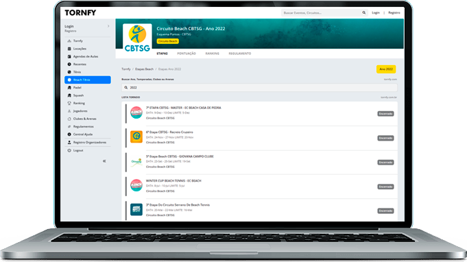Screen dimensions: 467x262
Task: Click the Registro link in header
Action: (394, 13)
